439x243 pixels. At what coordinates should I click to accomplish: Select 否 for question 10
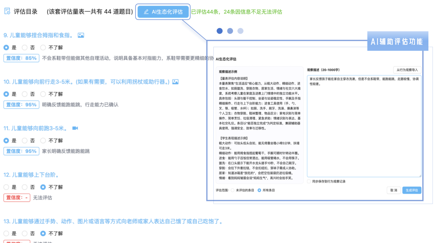(25, 94)
